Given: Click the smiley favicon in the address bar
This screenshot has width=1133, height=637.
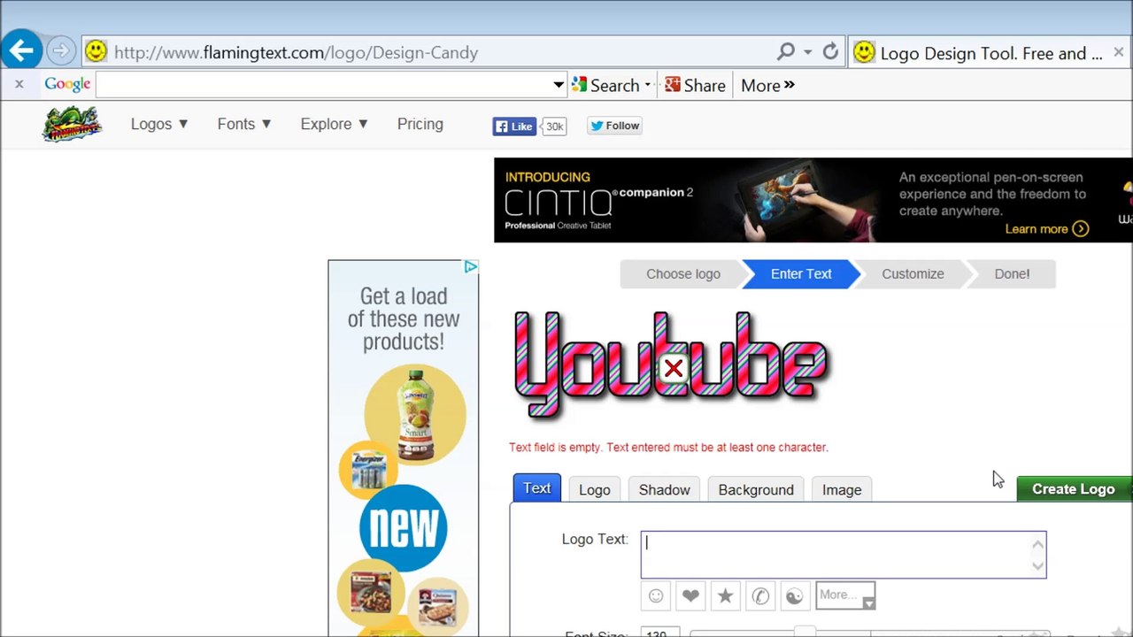Looking at the screenshot, I should pyautogui.click(x=96, y=51).
